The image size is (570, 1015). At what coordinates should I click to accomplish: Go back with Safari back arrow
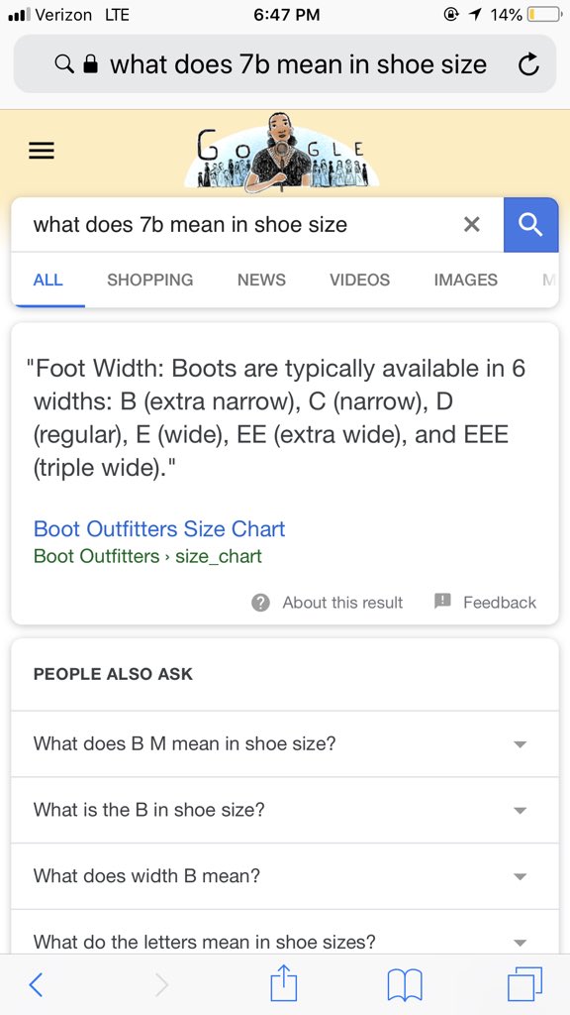pyautogui.click(x=37, y=984)
